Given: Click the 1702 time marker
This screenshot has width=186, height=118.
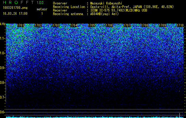Looking at the screenshot, I should point(38,25).
